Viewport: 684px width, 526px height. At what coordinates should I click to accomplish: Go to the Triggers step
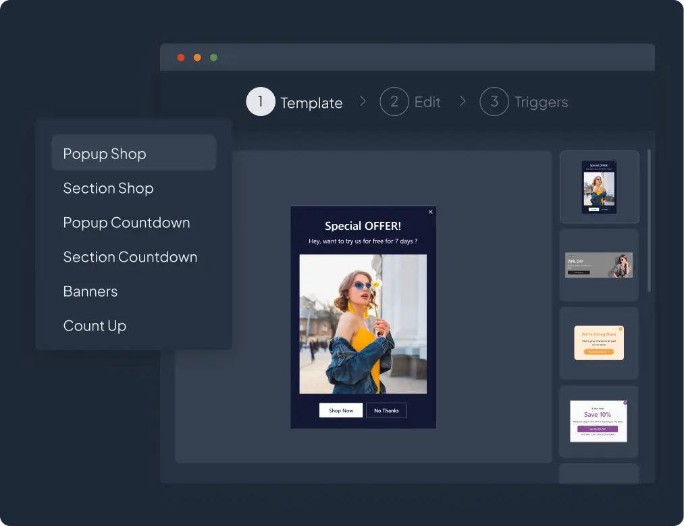pyautogui.click(x=541, y=103)
